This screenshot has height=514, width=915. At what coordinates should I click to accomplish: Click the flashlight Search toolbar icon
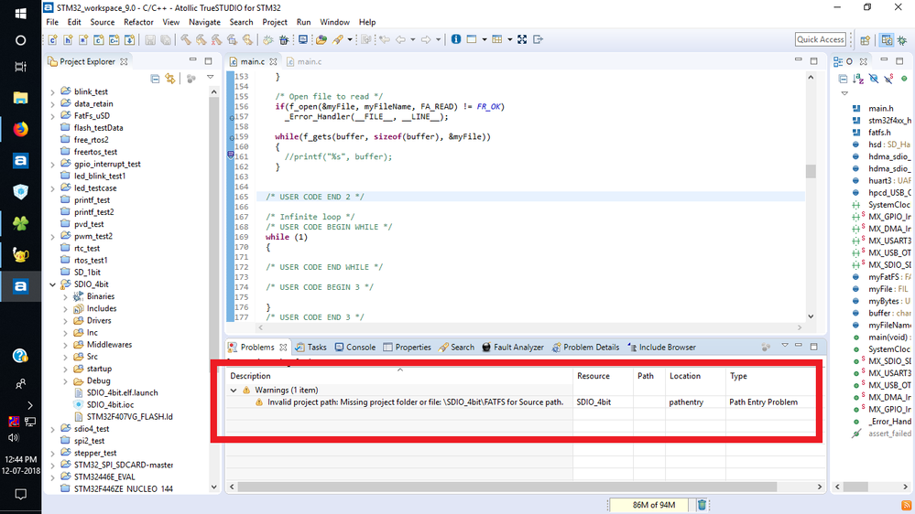338,39
